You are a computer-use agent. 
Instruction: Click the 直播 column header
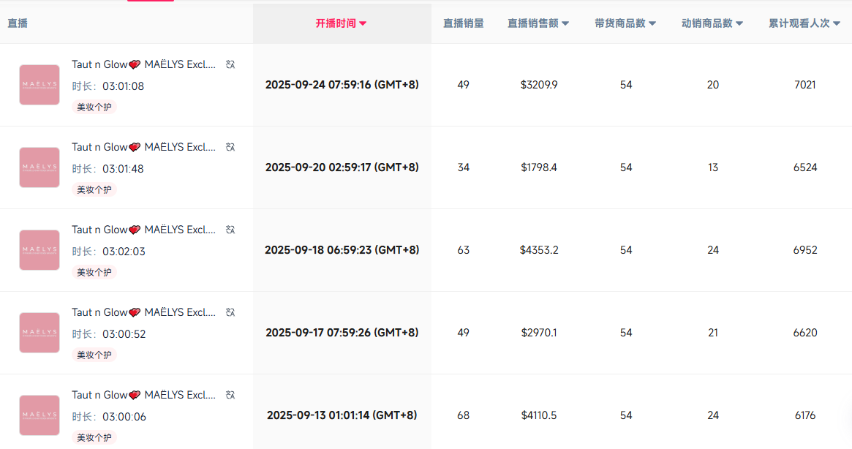pyautogui.click(x=18, y=23)
